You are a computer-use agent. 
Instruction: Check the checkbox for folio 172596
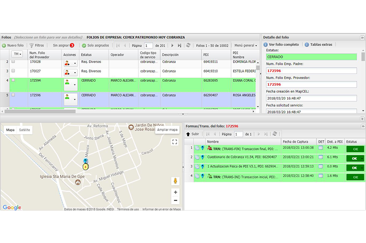13,95
